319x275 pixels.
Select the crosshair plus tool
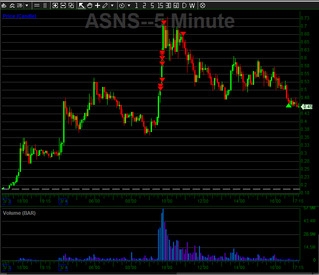[x=98, y=5]
